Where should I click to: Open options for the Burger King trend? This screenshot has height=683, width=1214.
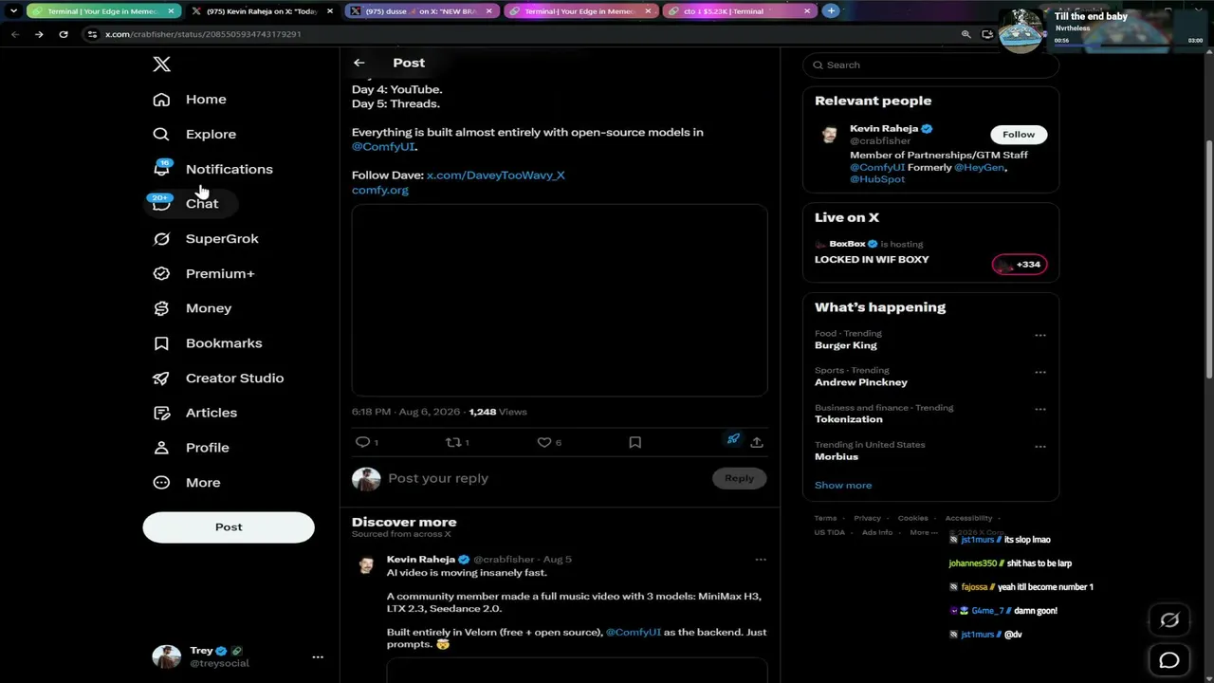[1040, 335]
